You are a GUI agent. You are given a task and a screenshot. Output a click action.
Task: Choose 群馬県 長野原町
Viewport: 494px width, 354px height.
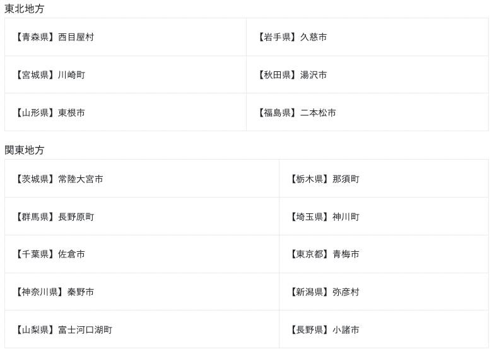[54, 217]
